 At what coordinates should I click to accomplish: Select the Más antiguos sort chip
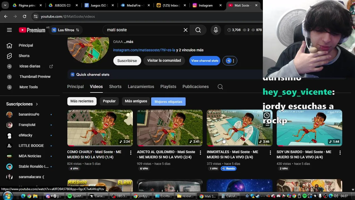[136, 101]
